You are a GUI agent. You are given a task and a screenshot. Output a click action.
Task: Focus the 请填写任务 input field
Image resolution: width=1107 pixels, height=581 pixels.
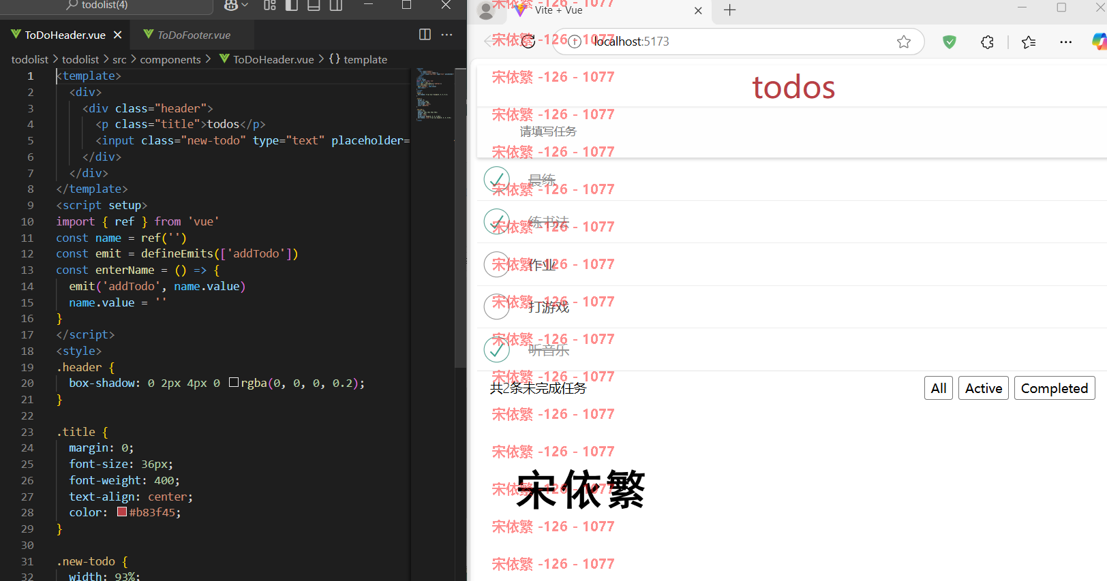click(791, 132)
